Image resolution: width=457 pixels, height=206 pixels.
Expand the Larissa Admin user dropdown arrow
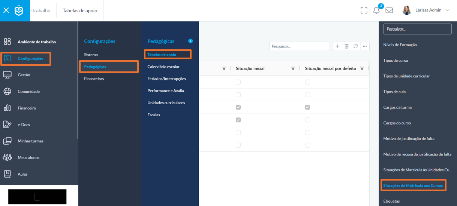click(x=447, y=10)
